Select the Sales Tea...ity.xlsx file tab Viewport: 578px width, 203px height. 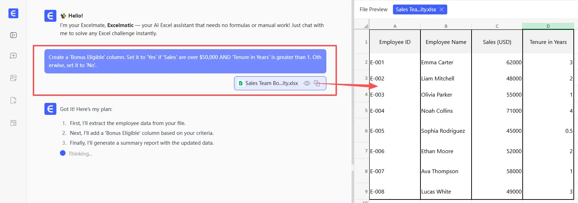[x=416, y=9]
